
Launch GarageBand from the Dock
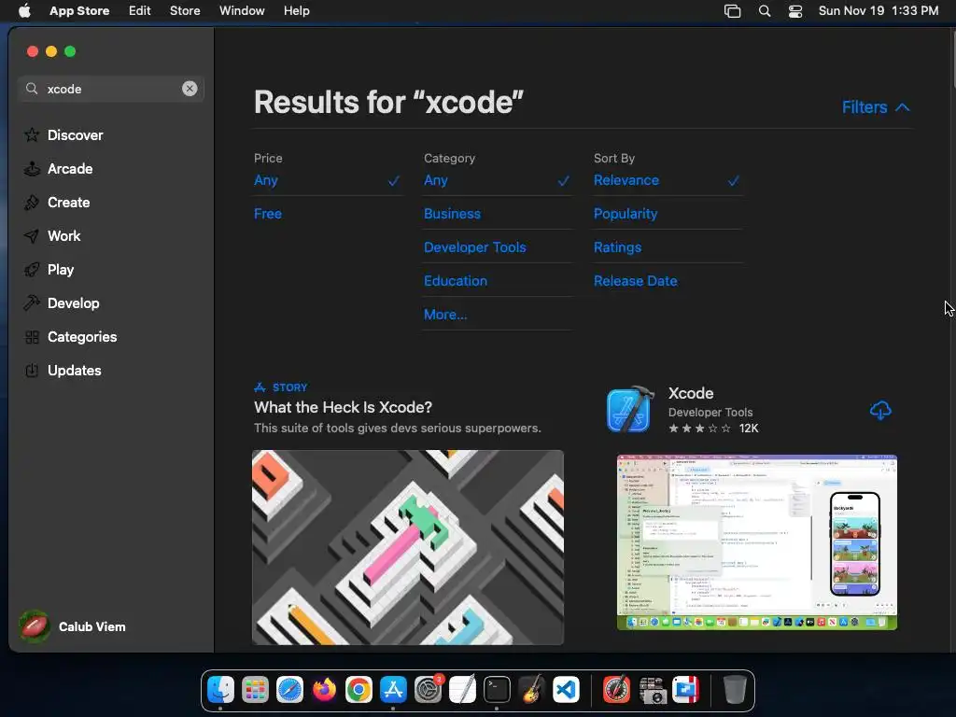point(531,690)
